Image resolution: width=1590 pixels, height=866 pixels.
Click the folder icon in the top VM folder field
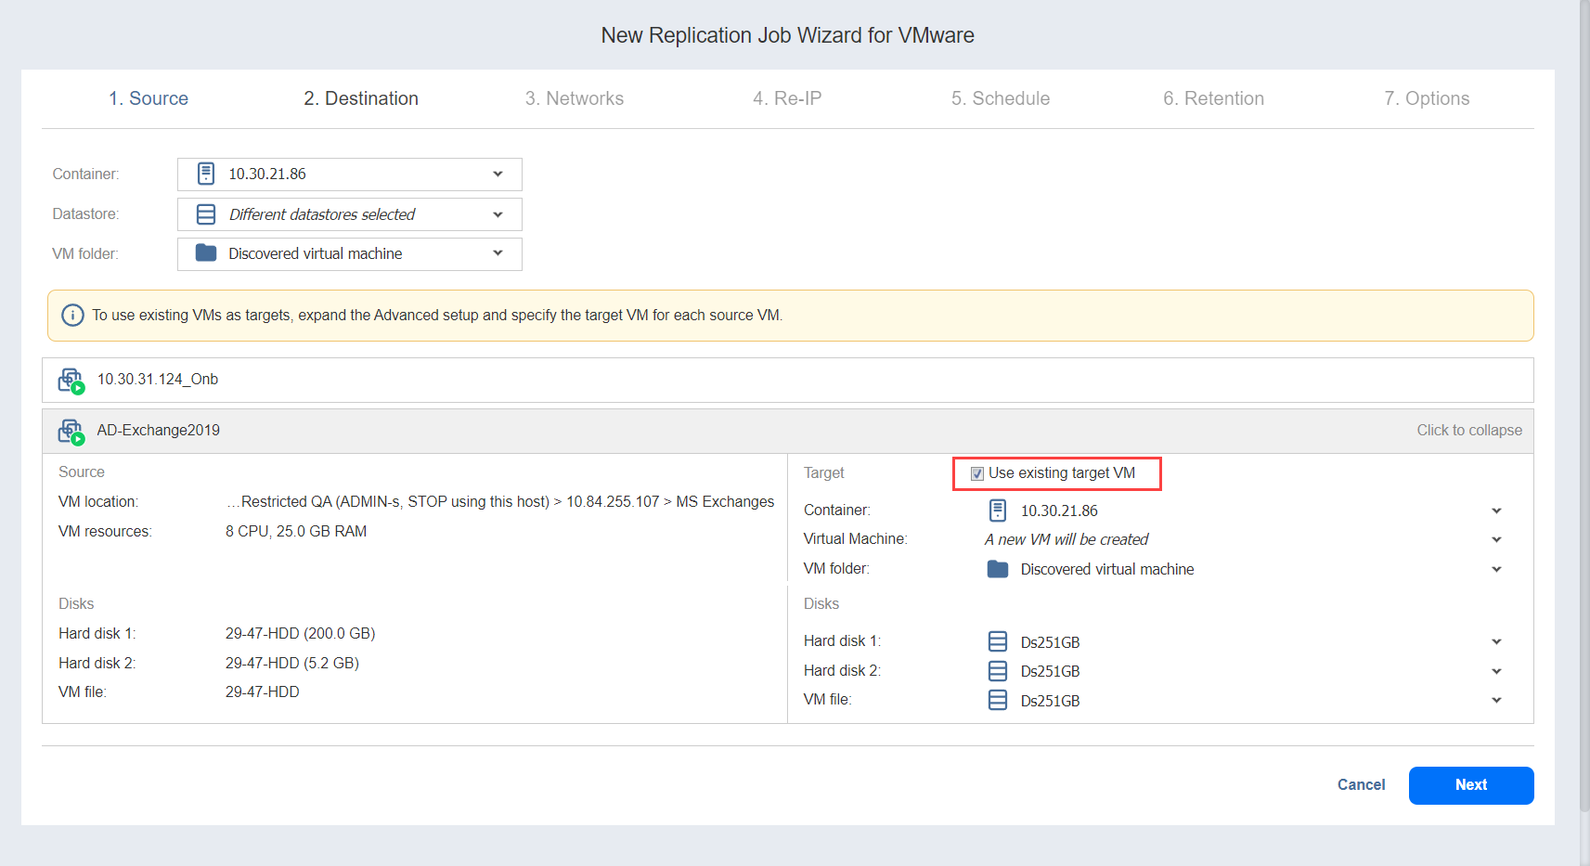(206, 253)
